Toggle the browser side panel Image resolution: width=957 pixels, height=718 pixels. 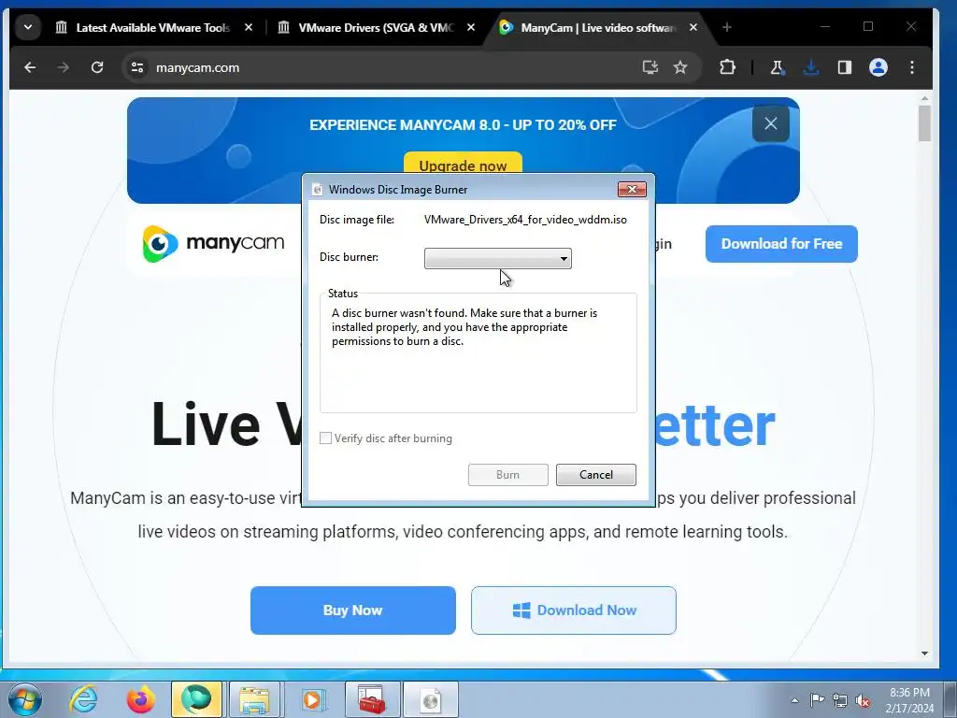845,67
